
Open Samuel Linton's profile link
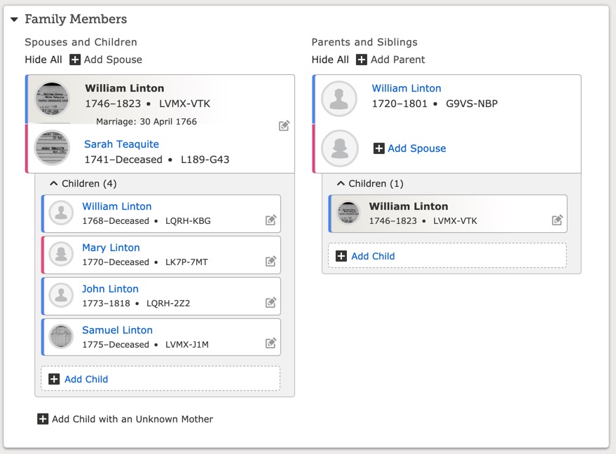coord(117,330)
